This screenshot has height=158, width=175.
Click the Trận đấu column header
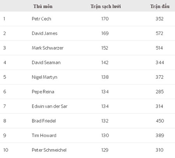(160, 6)
